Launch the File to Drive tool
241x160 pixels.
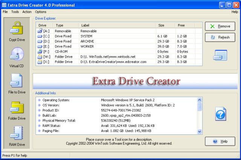pyautogui.click(x=17, y=84)
